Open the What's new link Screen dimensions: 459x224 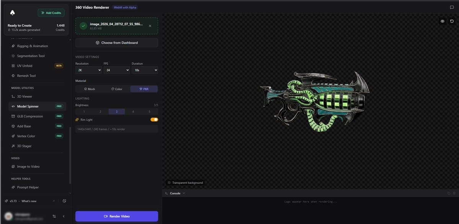[29, 201]
